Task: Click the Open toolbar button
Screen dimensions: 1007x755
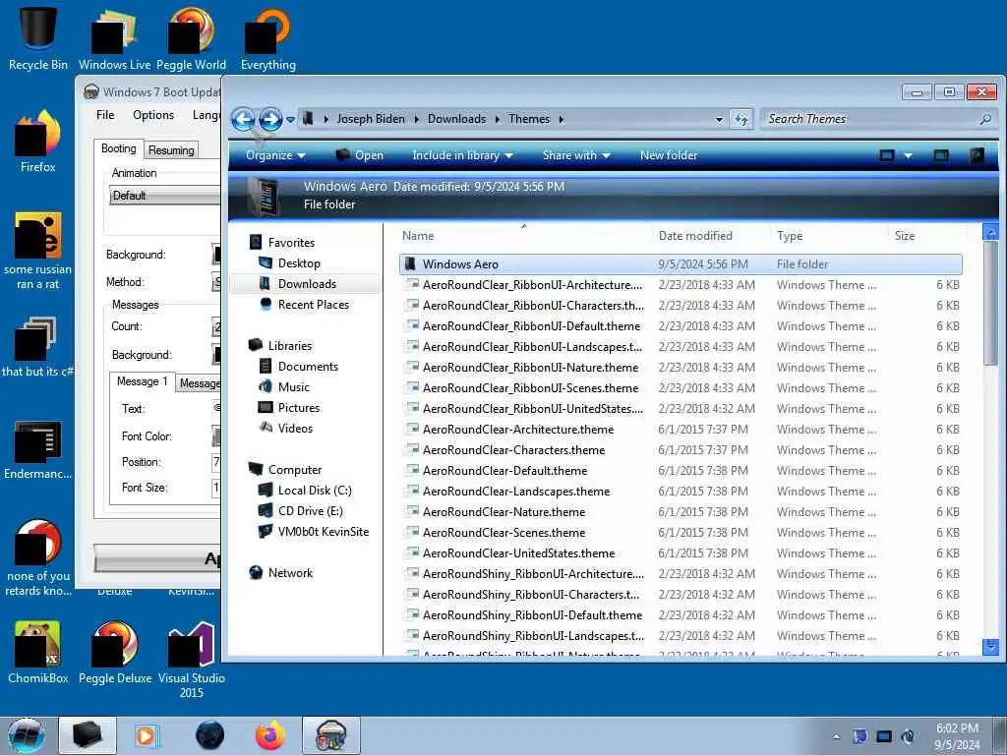Action: point(360,155)
